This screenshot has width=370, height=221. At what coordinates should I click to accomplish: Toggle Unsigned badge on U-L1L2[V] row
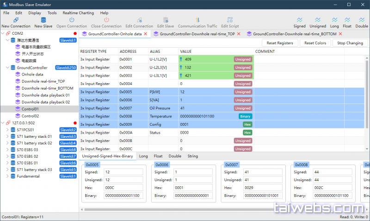pos(242,59)
